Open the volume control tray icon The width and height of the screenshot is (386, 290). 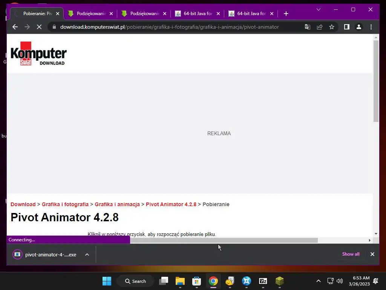(x=340, y=281)
